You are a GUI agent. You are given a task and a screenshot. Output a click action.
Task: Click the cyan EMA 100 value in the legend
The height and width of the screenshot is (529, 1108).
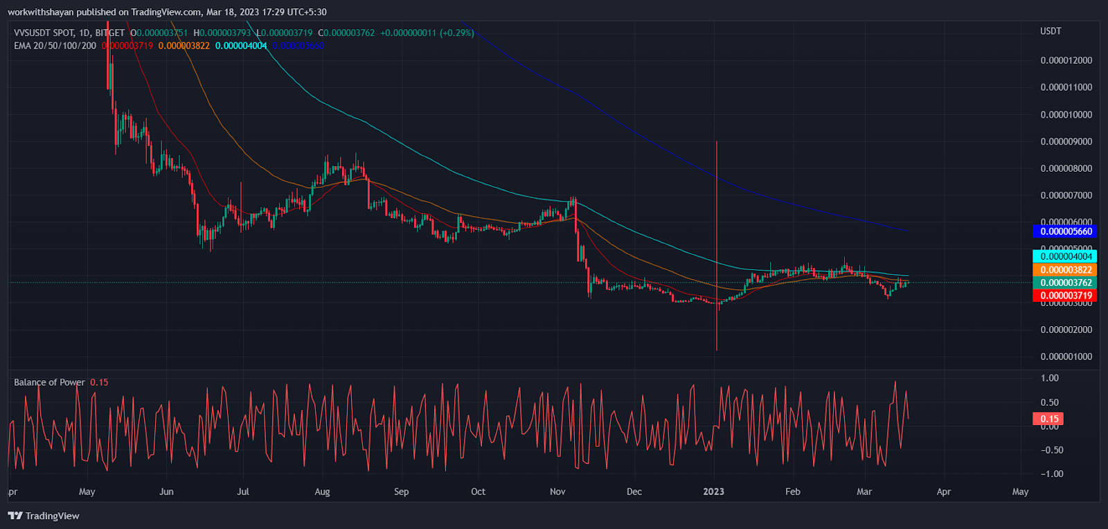[x=241, y=46]
